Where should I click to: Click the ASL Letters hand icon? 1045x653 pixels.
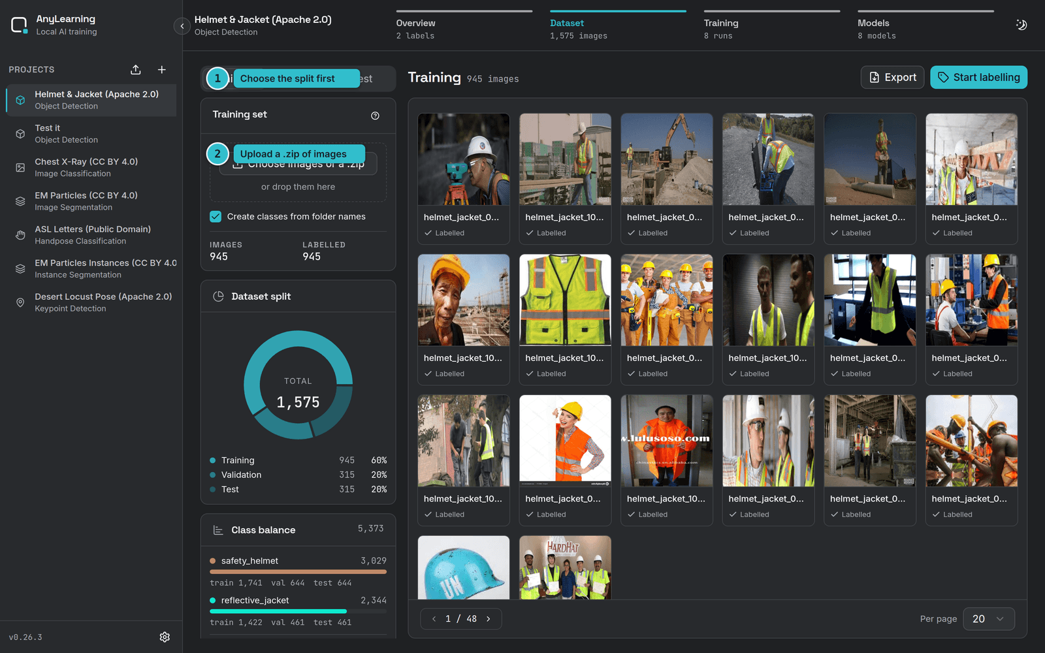coord(20,235)
